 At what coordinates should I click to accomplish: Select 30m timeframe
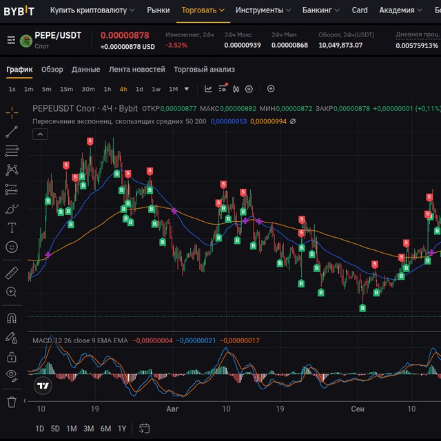[x=88, y=89]
